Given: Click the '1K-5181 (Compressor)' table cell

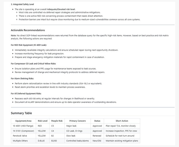Looking at the screenshot, I should 24,131.
